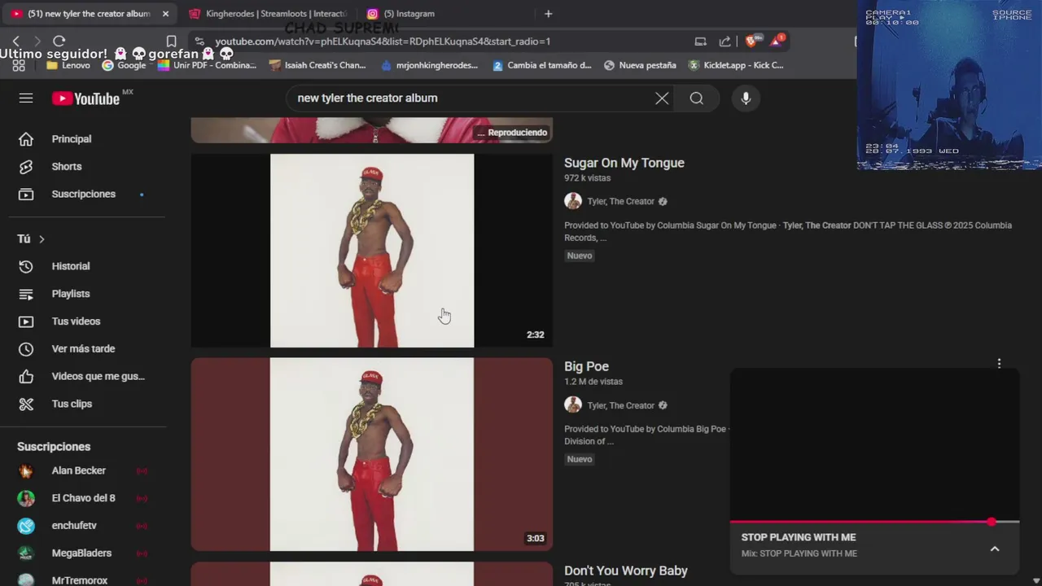1042x586 pixels.
Task: Click the Sugar On My Tongue thumbnail
Action: tap(372, 251)
